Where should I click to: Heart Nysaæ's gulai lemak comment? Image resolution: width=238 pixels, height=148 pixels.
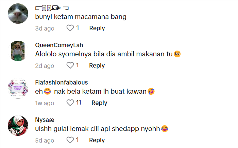[x=70, y=140]
